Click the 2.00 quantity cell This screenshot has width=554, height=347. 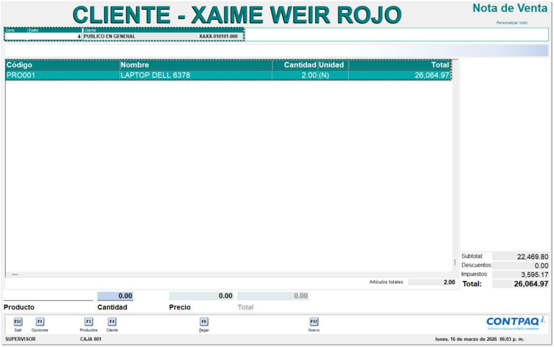pos(295,75)
